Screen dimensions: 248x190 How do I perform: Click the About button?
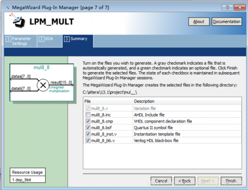tap(199, 21)
